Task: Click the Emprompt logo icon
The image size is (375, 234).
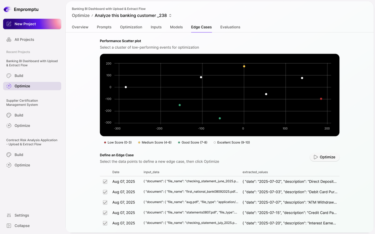Action: coord(7,9)
